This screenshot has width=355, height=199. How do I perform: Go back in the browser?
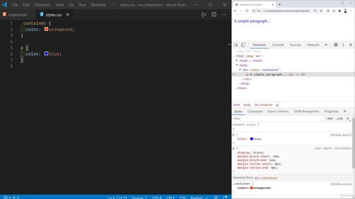point(235,11)
